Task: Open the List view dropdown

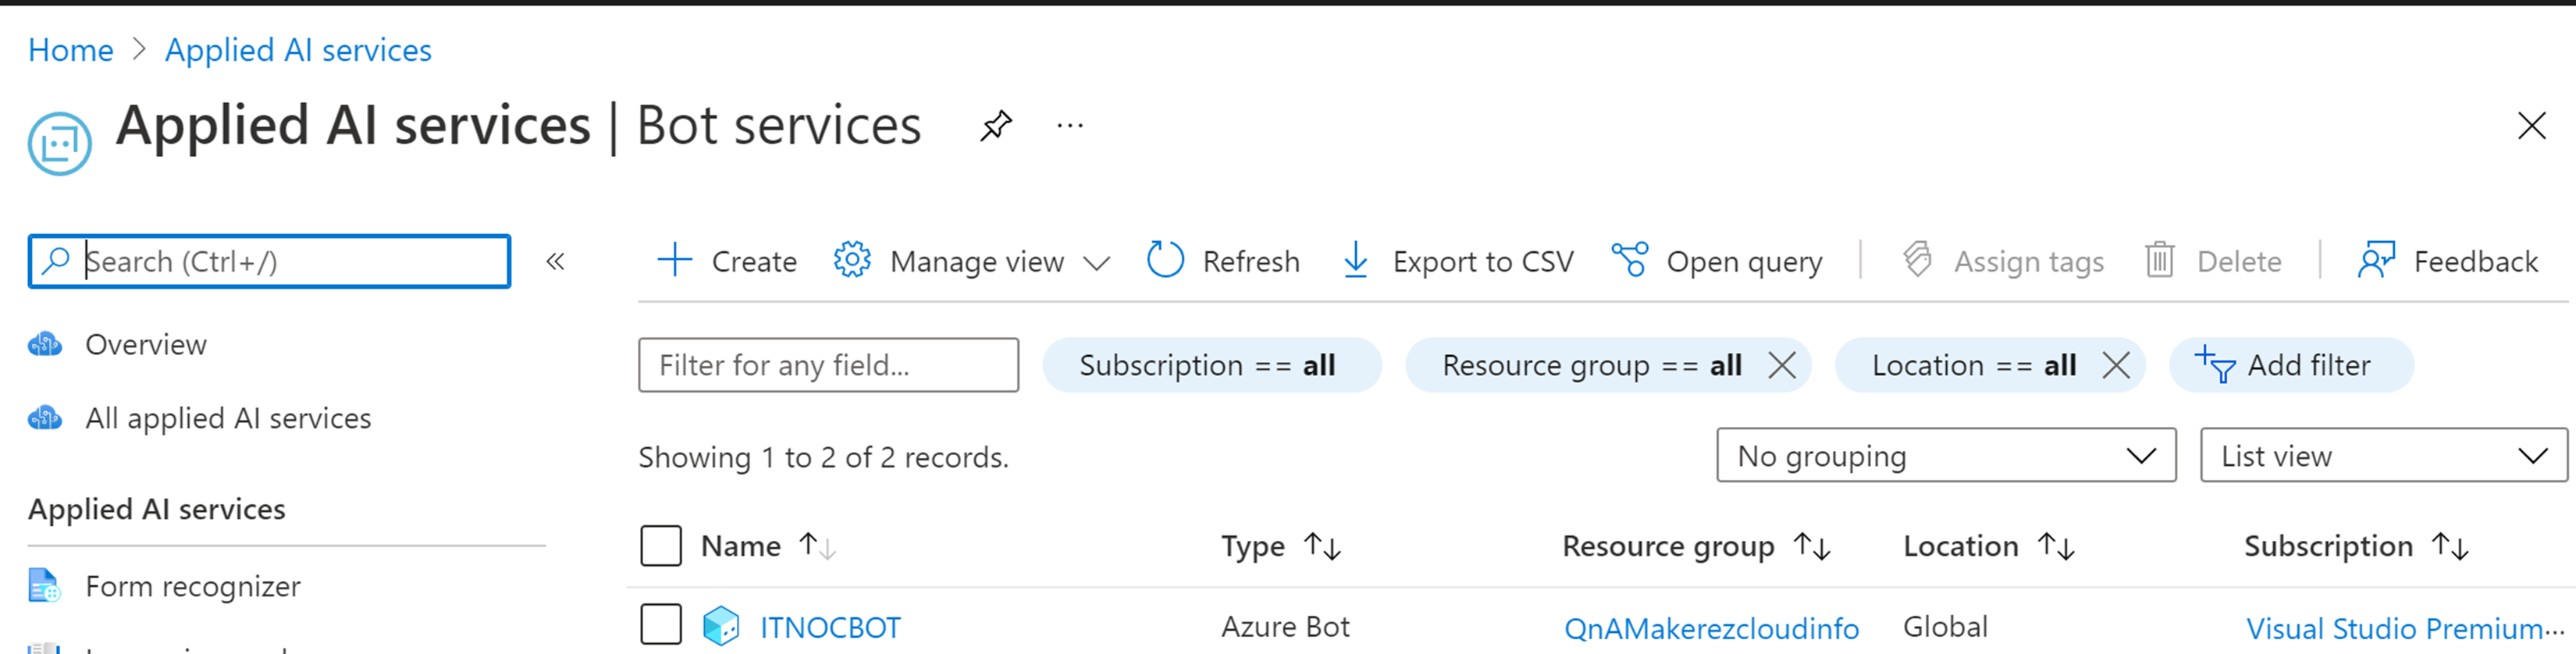Action: [2383, 456]
